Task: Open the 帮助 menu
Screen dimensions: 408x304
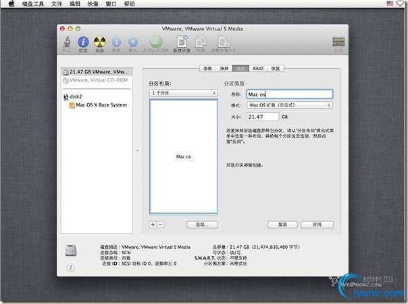Action: click(x=129, y=4)
